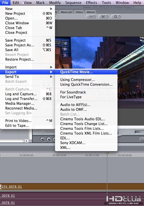Open the View menu in menu bar
This screenshot has height=206, width=144.
pos(28,3)
